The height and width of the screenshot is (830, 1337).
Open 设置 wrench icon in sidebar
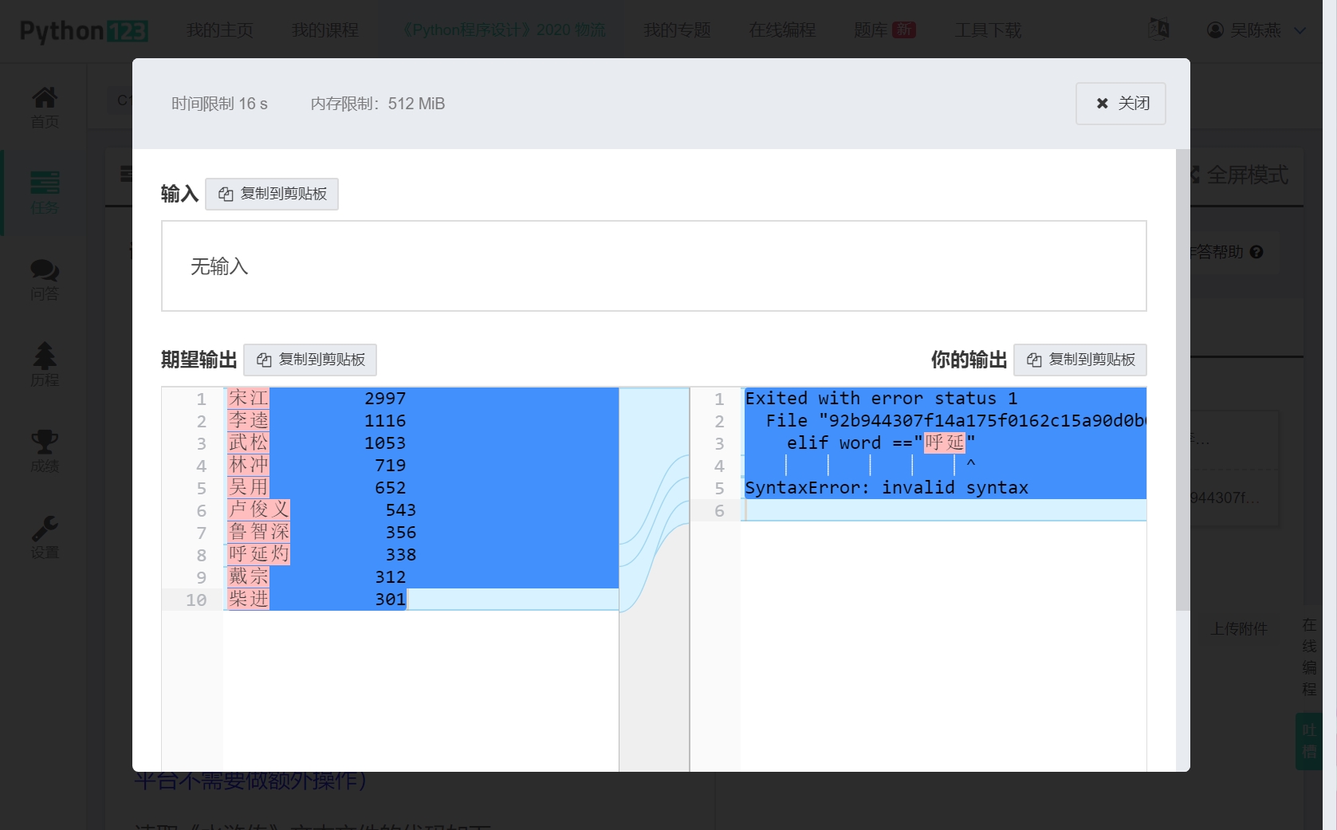coord(45,537)
